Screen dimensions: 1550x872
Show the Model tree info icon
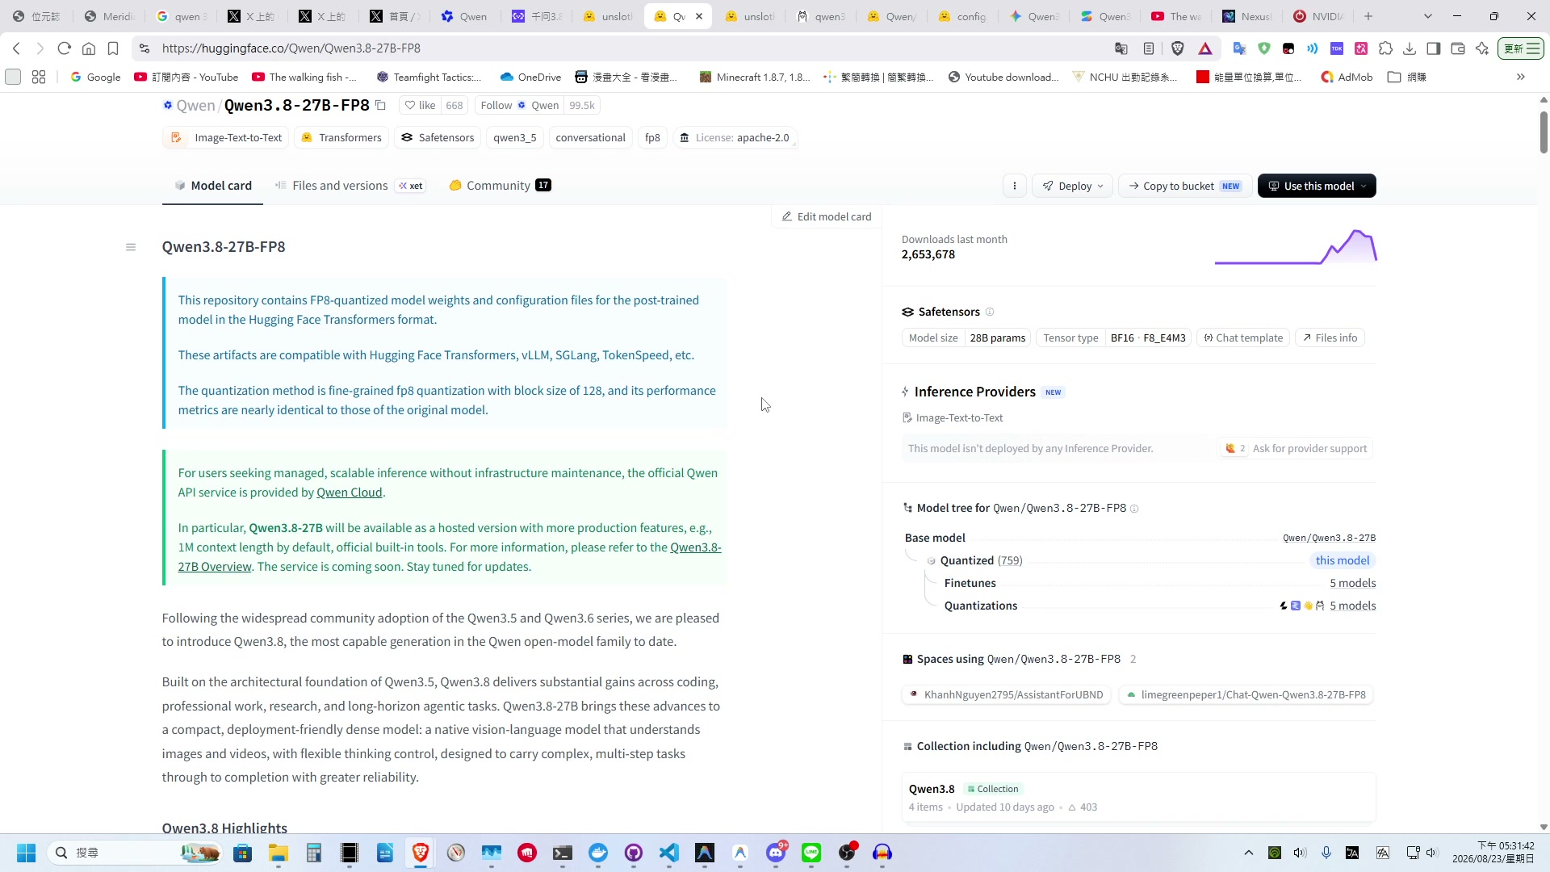pos(1134,509)
